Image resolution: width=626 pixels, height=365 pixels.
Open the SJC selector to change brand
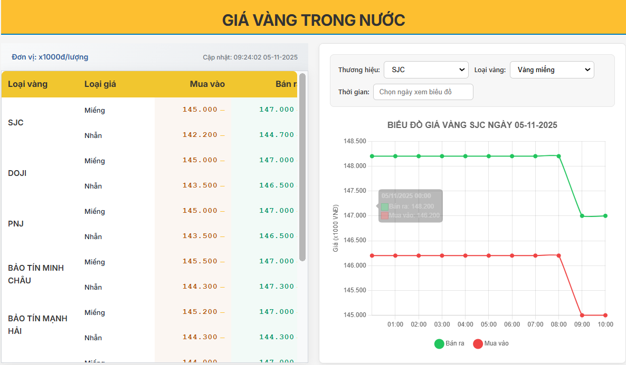coord(425,69)
